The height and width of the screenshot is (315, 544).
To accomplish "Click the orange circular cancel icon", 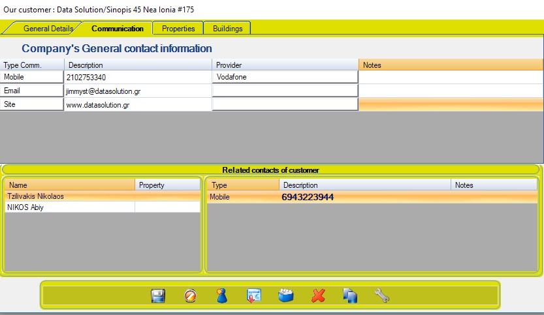I will click(x=190, y=296).
